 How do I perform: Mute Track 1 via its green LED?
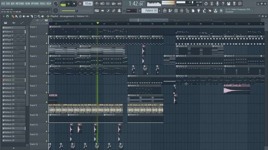click(46, 33)
